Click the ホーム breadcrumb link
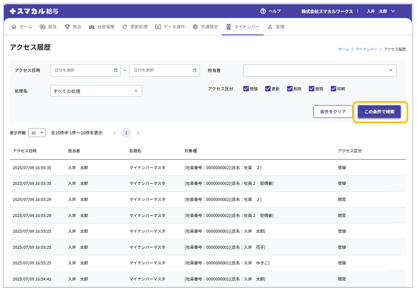 point(344,49)
